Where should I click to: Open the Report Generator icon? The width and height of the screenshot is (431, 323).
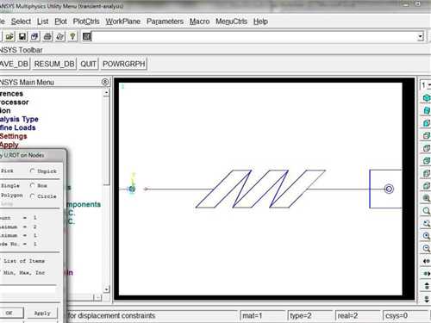(x=60, y=36)
